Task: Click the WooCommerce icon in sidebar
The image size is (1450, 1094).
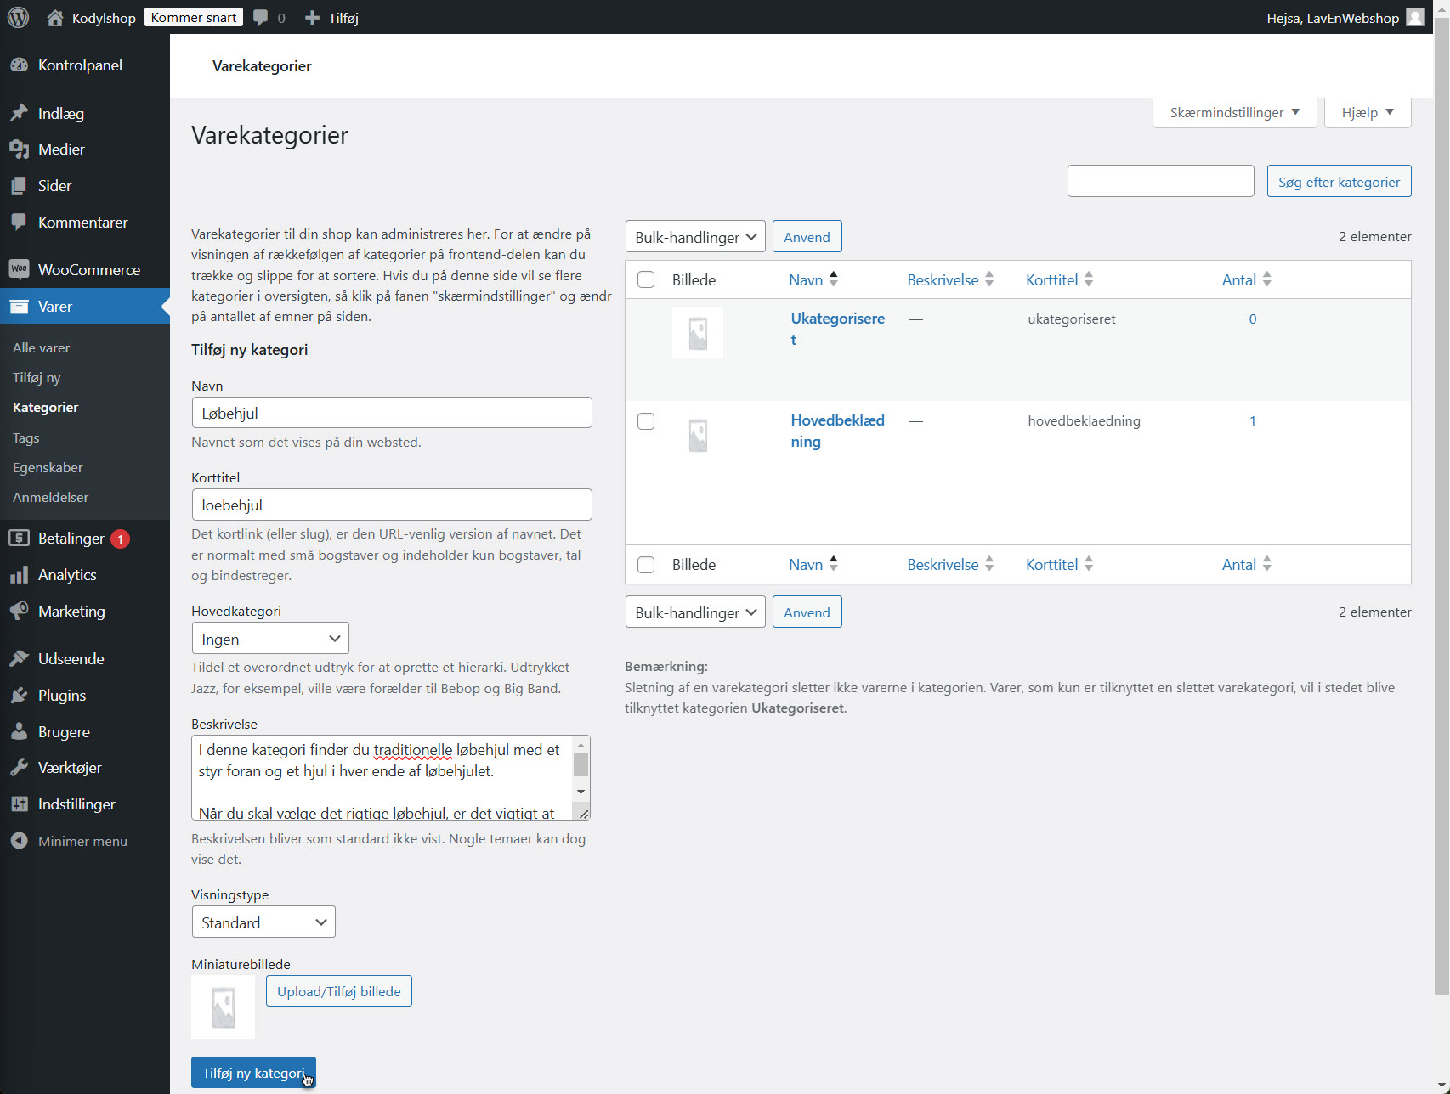Action: [x=19, y=269]
